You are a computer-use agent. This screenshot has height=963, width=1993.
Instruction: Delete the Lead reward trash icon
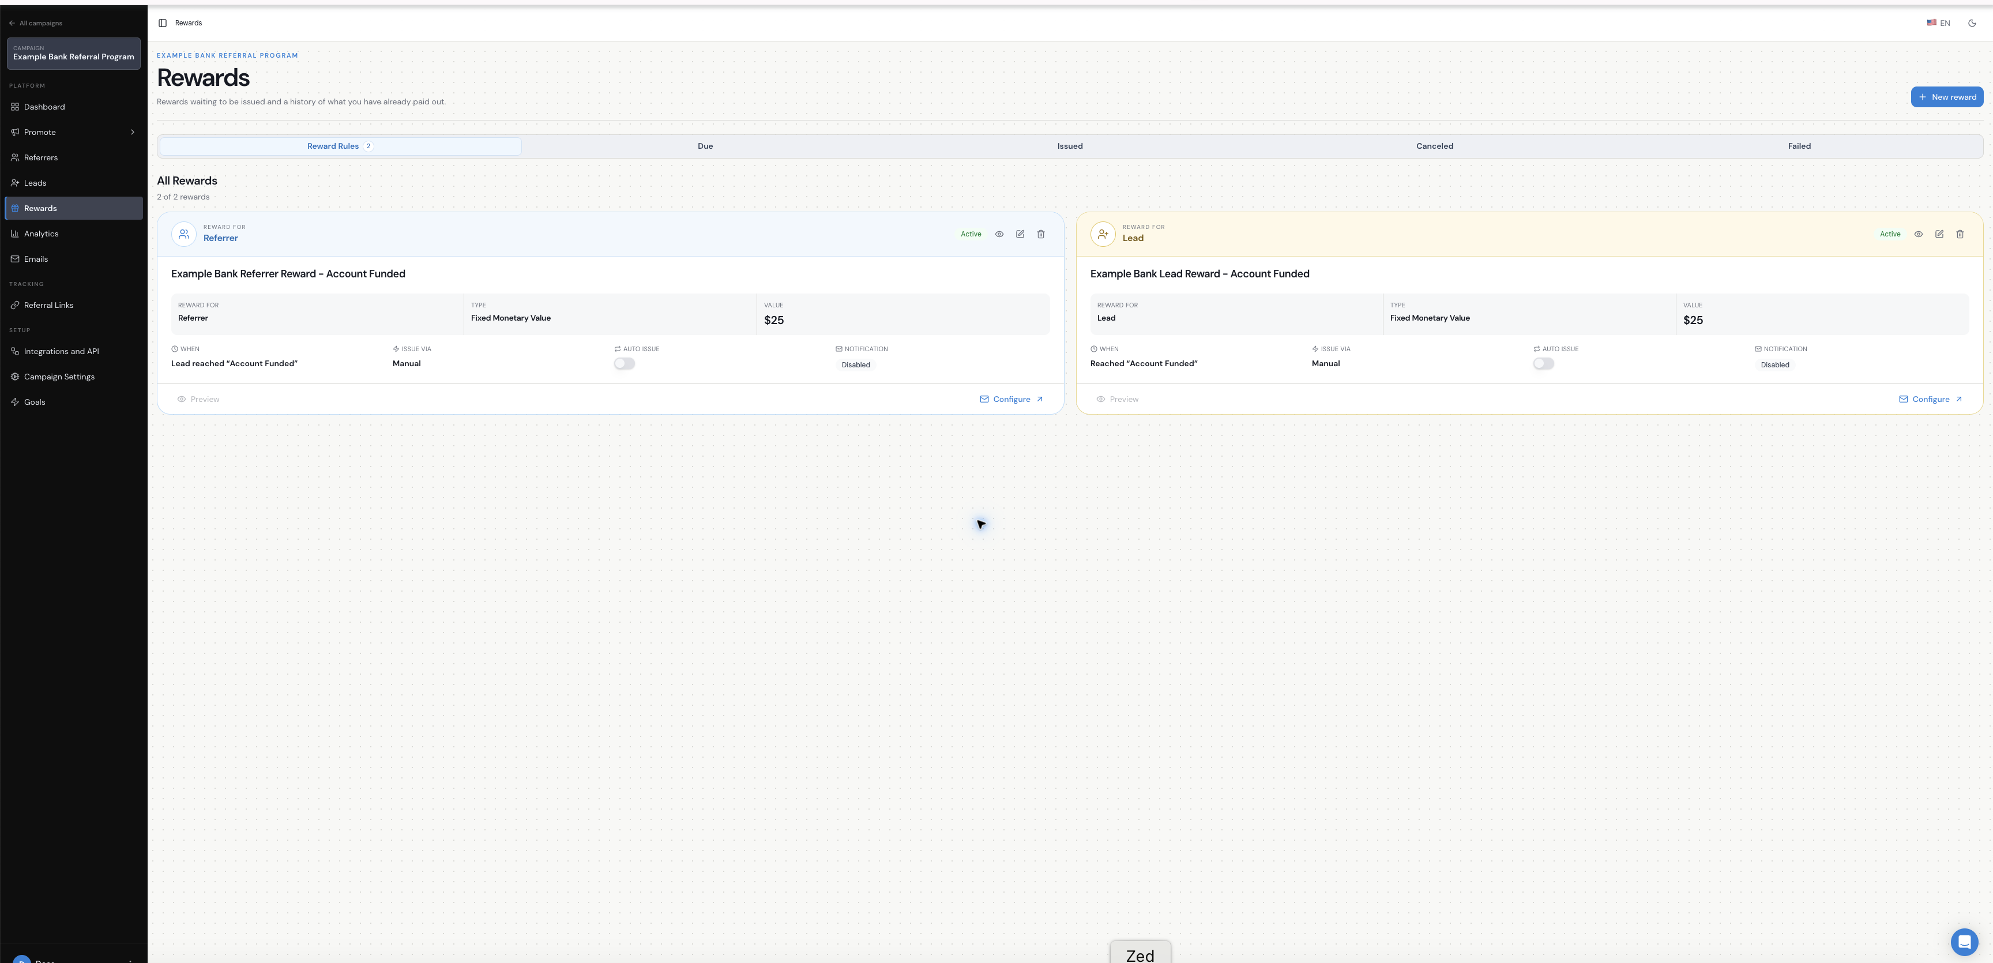[1960, 234]
